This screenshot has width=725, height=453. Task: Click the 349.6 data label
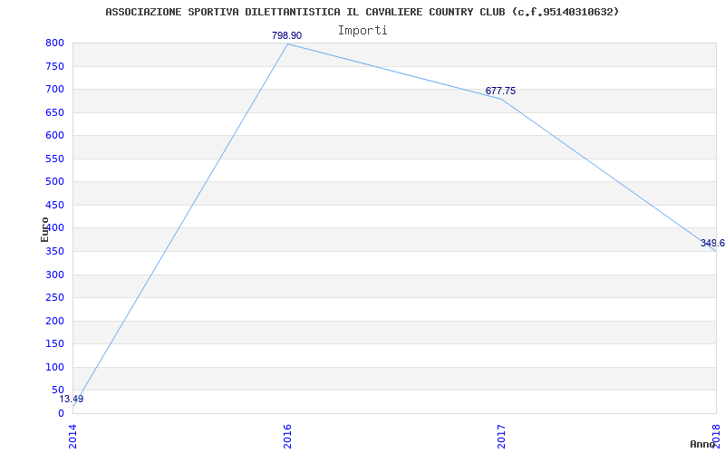click(x=712, y=243)
